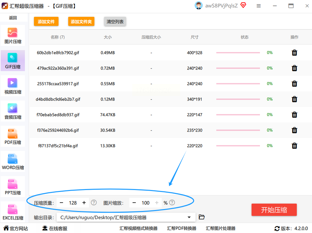Click the trash icon for f87137df5c21bf4a.gif
The image size is (312, 233).
(294, 146)
